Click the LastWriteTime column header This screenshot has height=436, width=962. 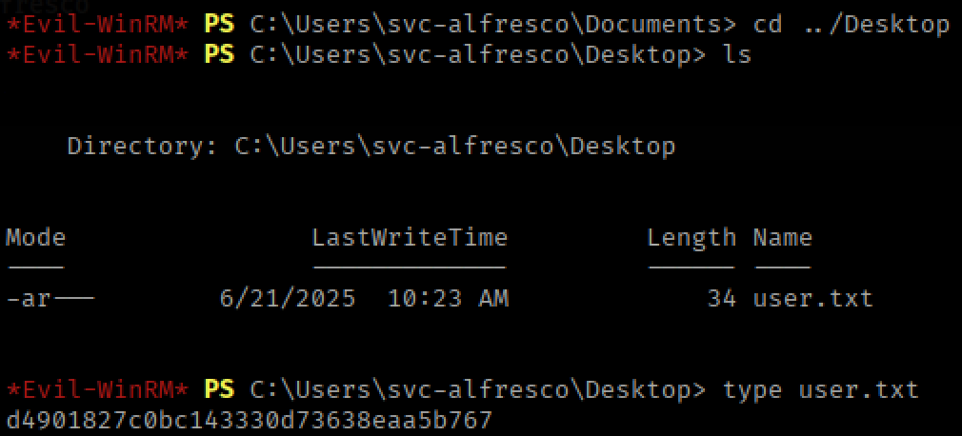point(410,237)
